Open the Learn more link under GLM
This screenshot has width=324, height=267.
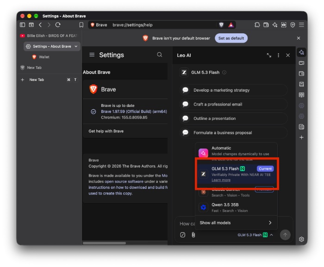(221, 180)
